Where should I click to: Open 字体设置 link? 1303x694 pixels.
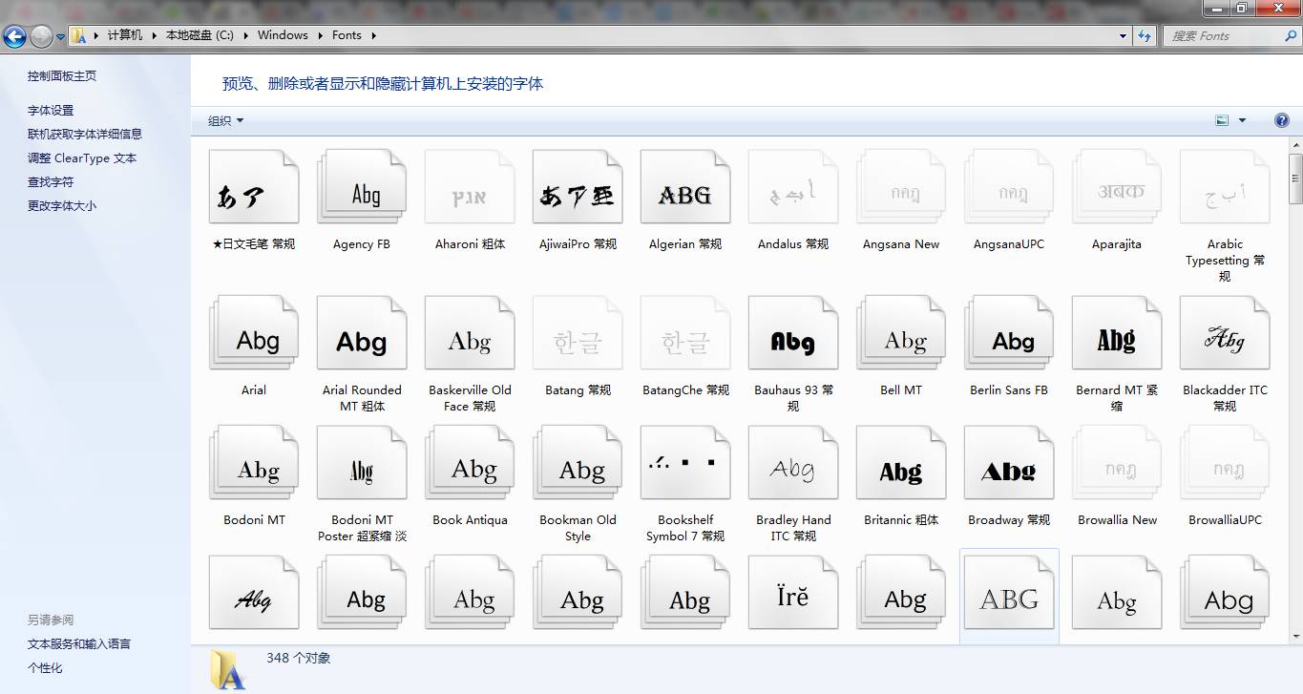[51, 111]
